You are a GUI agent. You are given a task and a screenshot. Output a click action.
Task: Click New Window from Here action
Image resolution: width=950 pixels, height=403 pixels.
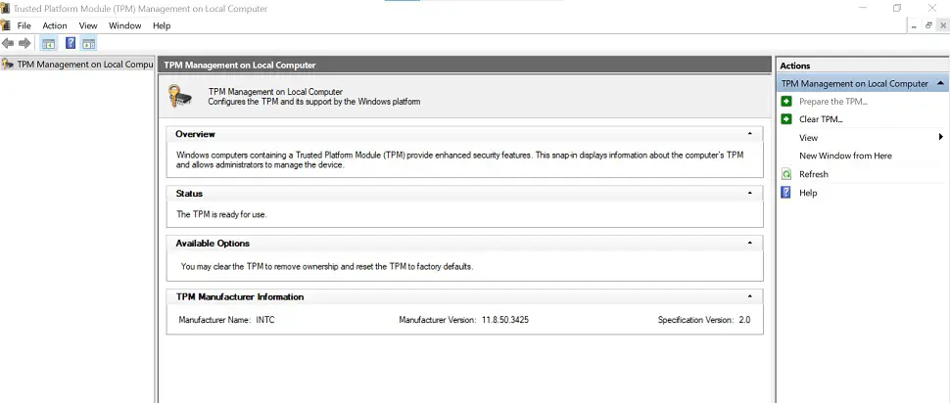click(845, 156)
